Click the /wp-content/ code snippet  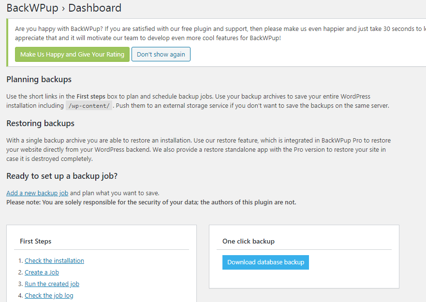tap(89, 106)
